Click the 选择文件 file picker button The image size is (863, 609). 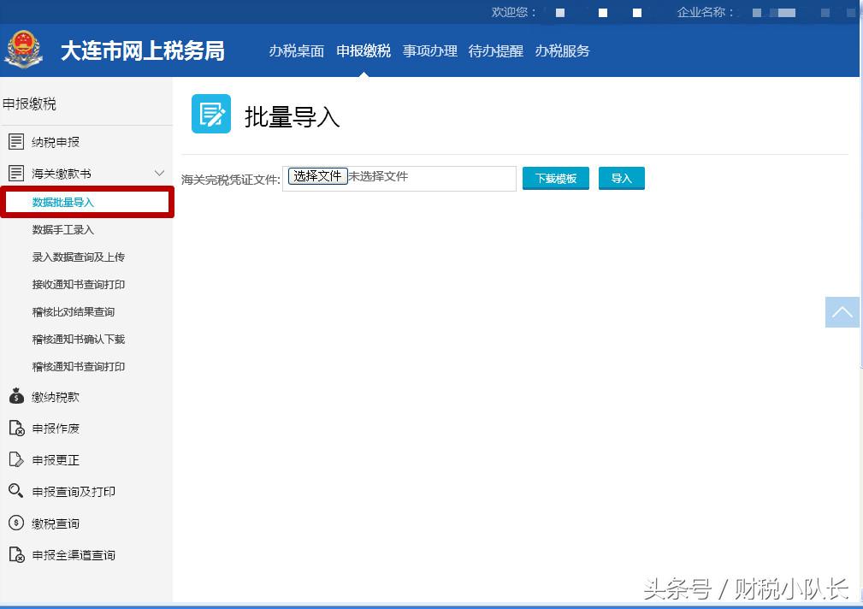point(317,175)
